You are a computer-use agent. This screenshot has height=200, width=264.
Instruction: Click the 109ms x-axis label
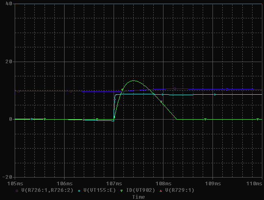tap(213, 183)
